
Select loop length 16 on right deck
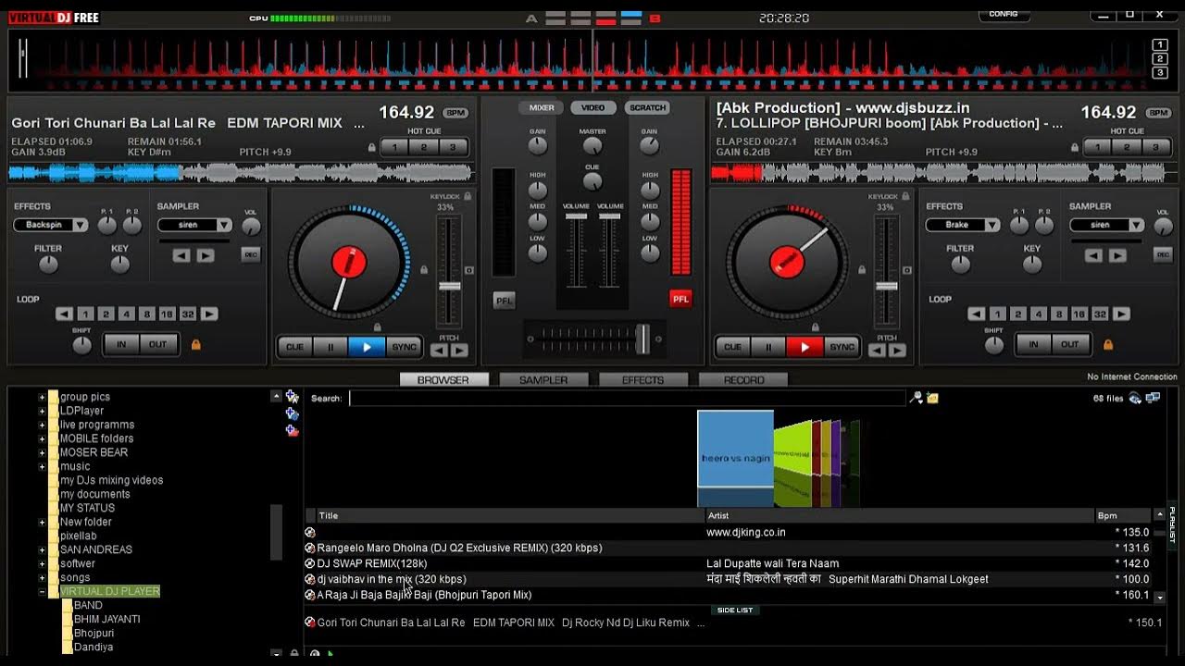pos(1079,314)
